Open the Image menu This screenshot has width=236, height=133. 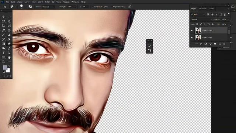[20, 2]
